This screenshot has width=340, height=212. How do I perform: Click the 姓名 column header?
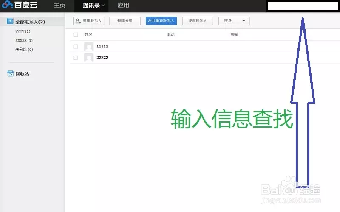88,35
